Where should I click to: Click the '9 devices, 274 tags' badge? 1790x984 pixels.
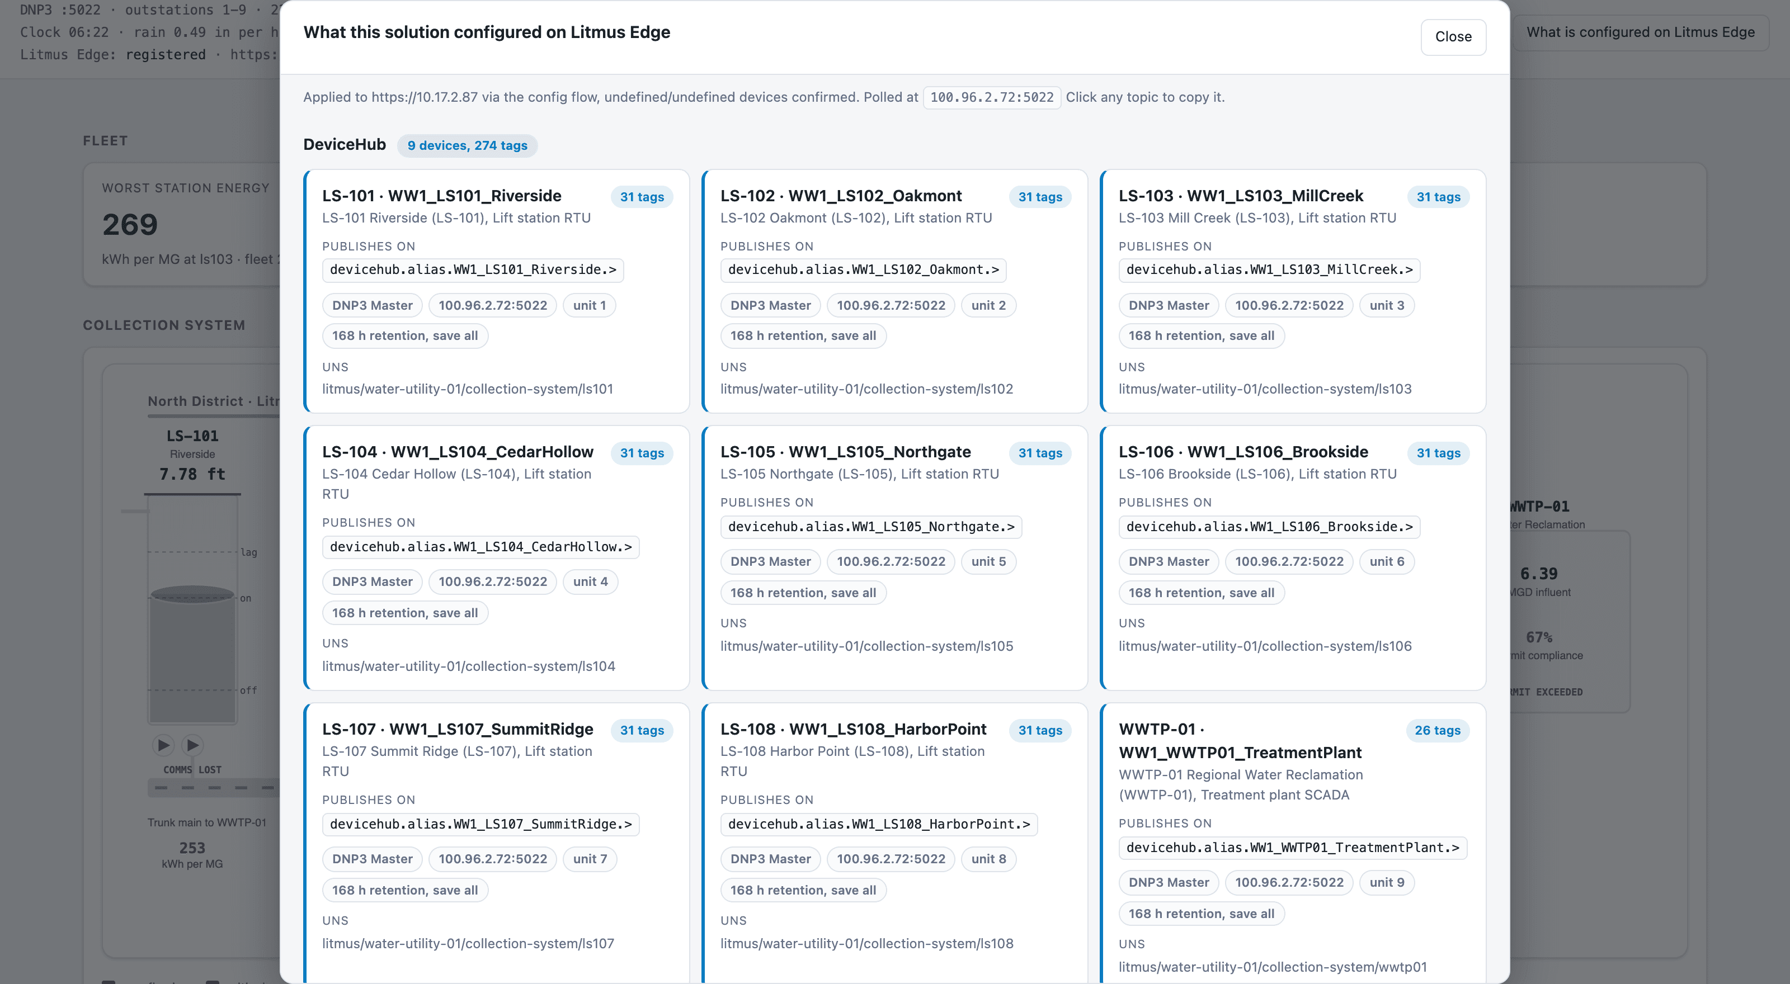pos(467,145)
